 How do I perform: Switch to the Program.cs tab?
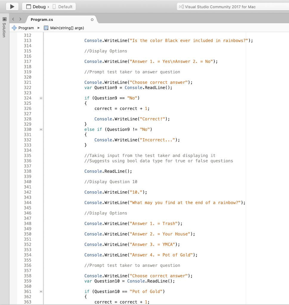pyautogui.click(x=42, y=19)
